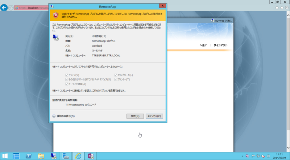This screenshot has width=290, height=160.
Task: Toggle the オーディオ録音(A) checkbox
Action: point(67,84)
